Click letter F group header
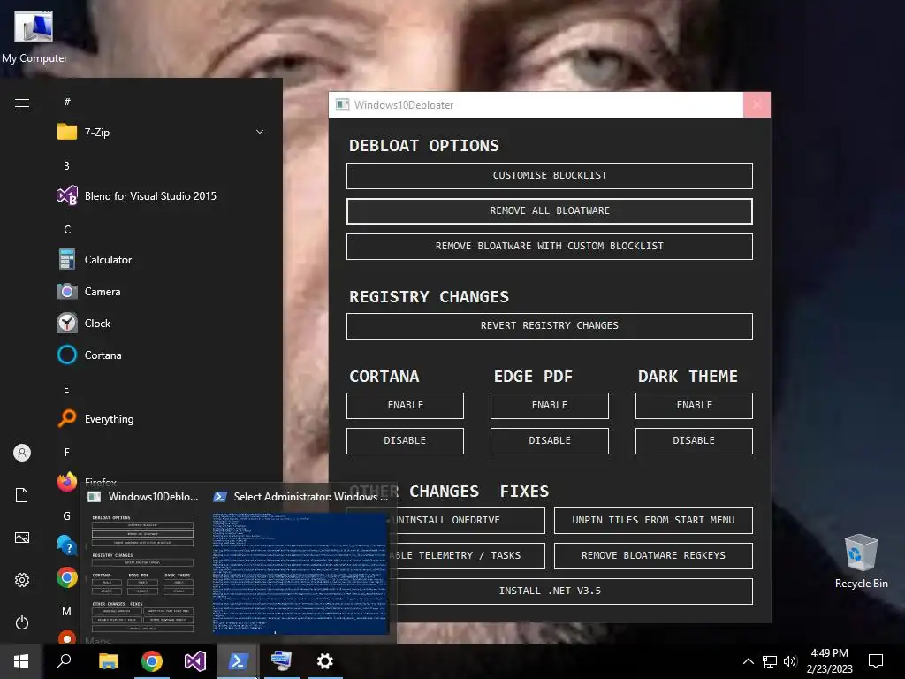This screenshot has width=905, height=679. click(67, 452)
